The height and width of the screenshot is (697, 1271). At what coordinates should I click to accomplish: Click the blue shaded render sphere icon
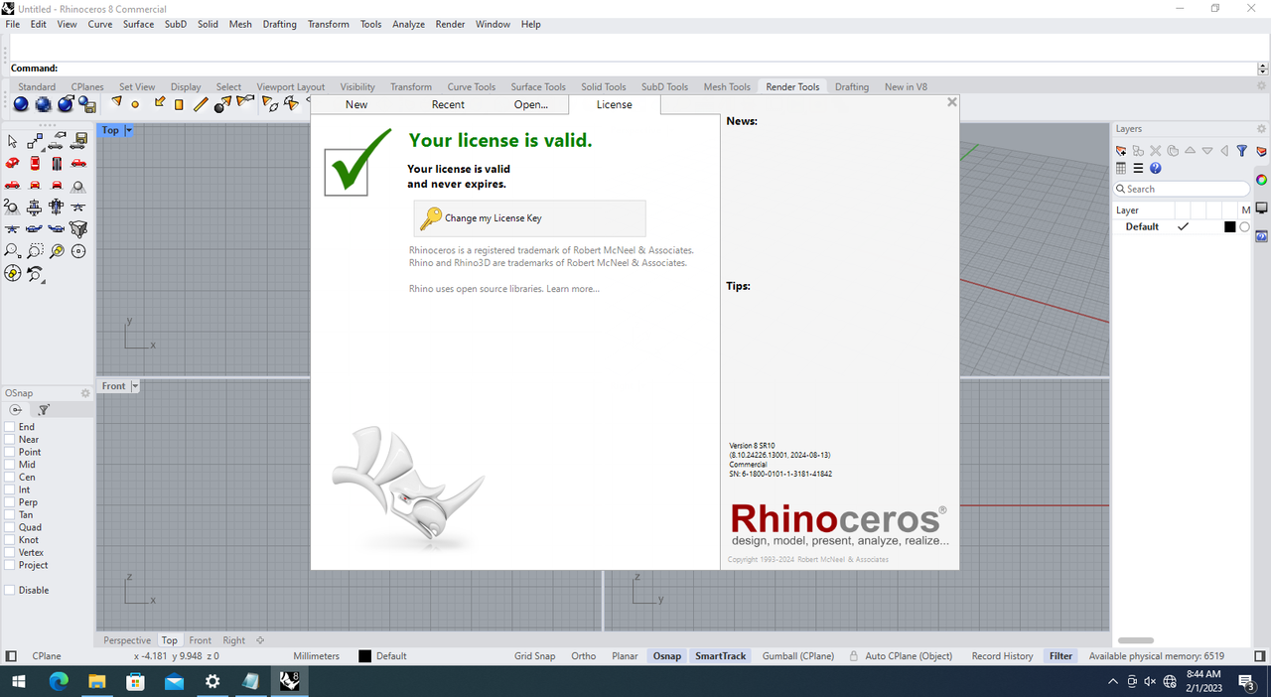pos(21,104)
